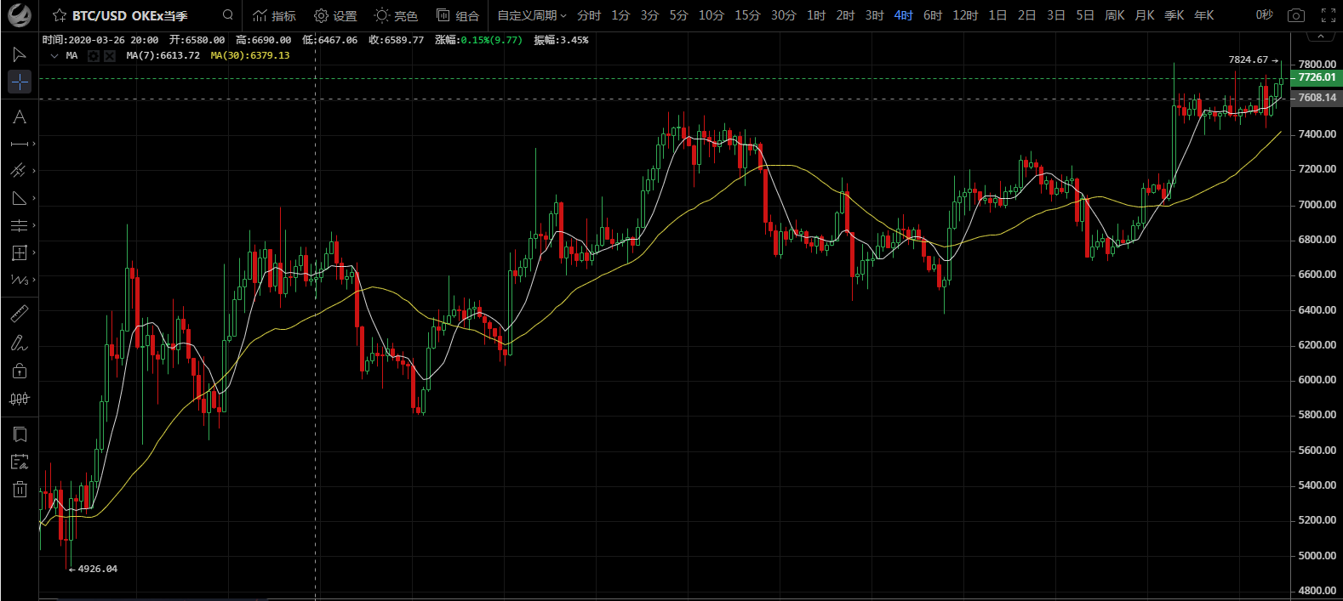Select the arrow pointer tool
Image resolution: width=1343 pixels, height=601 pixels.
(x=19, y=54)
